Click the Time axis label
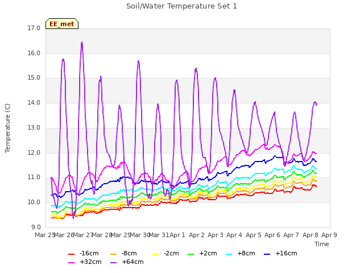This screenshot has width=364, height=273. pyautogui.click(x=322, y=244)
